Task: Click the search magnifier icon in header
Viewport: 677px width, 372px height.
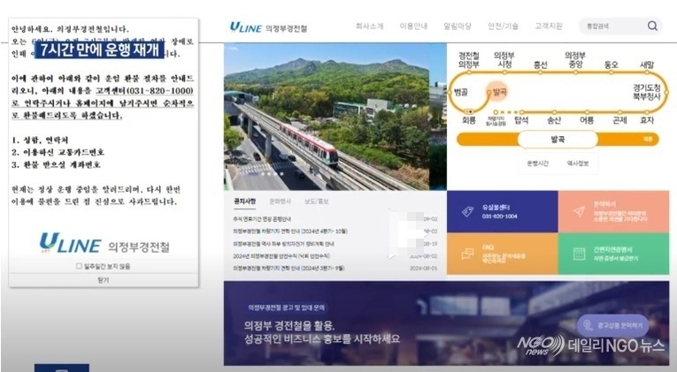Action: 652,26
